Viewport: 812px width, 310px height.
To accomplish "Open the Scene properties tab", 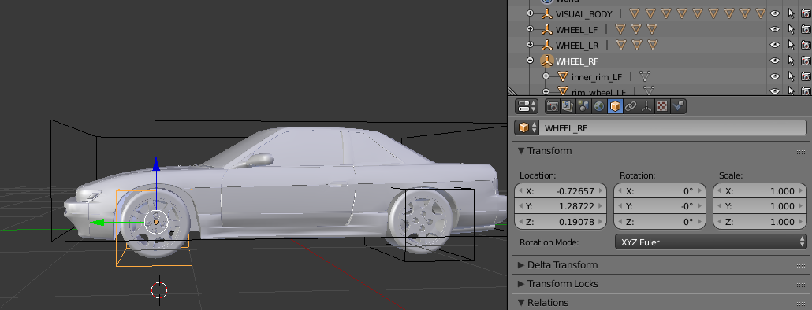I will point(583,106).
